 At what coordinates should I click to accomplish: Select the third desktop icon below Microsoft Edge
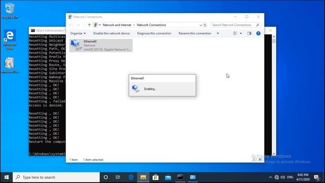[10, 65]
